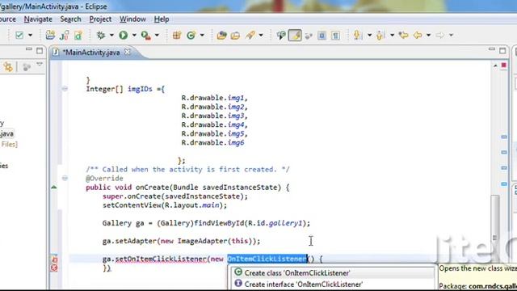
Task: Open the Debug configurations dropdown arrow
Action: [111, 35]
